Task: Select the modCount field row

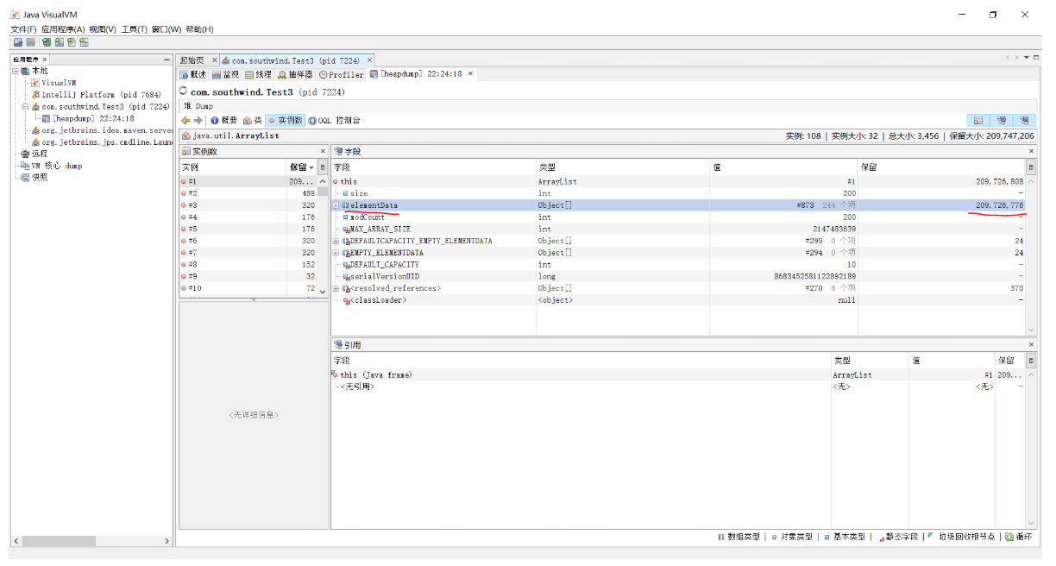Action: [678, 217]
